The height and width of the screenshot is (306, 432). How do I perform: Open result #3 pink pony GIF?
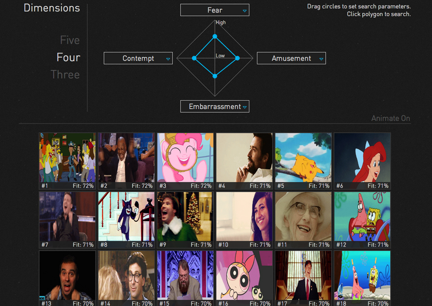point(185,161)
